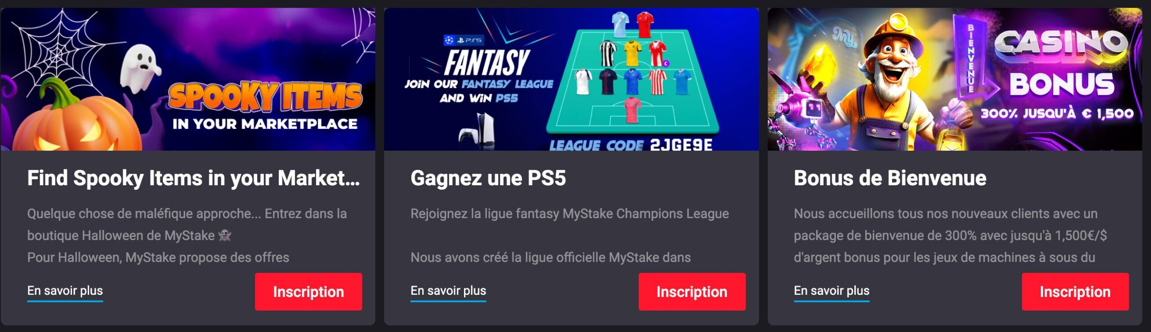
Task: Click the PS5 logo badge above Fantasy
Action: click(x=463, y=40)
